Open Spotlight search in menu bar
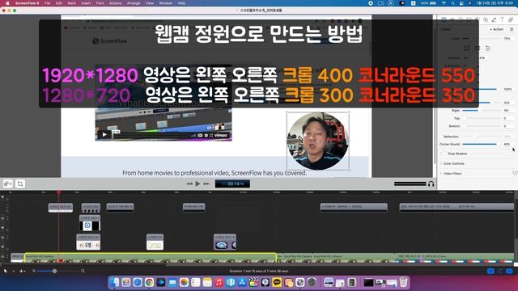Image resolution: width=518 pixels, height=291 pixels. [453, 3]
